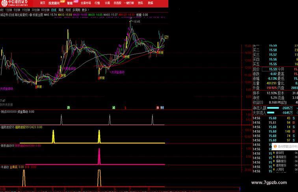
Task: Open 诺邦股份 in the alert list
Action: tap(281, 165)
